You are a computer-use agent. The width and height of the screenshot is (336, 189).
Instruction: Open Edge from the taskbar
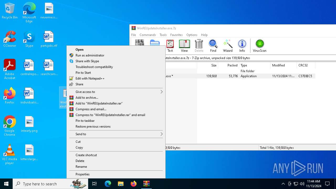coord(108,184)
